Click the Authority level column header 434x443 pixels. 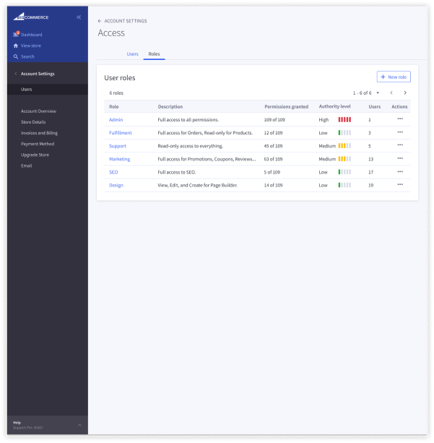tap(334, 106)
